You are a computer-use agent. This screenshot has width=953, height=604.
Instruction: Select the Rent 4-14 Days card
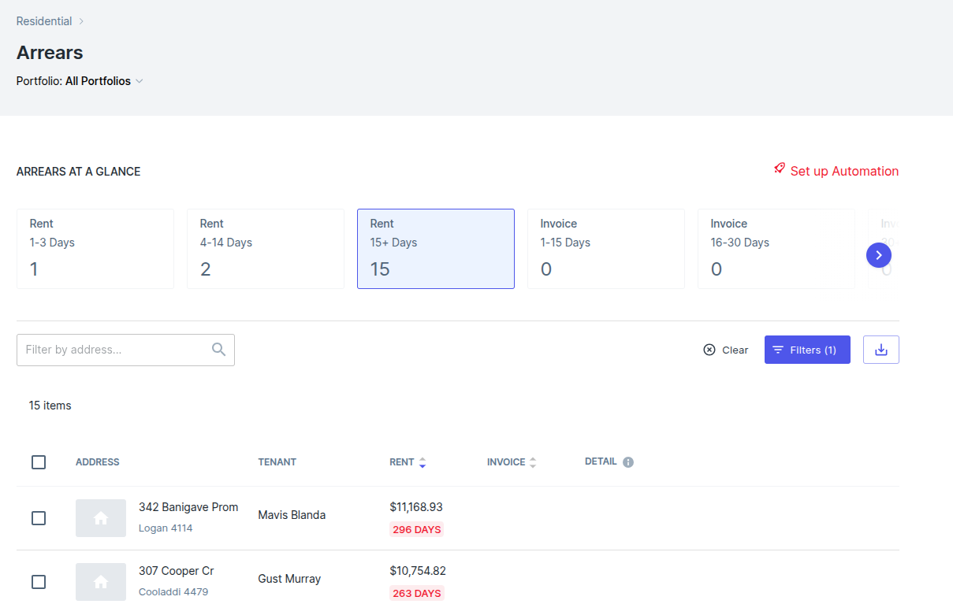[x=266, y=249]
